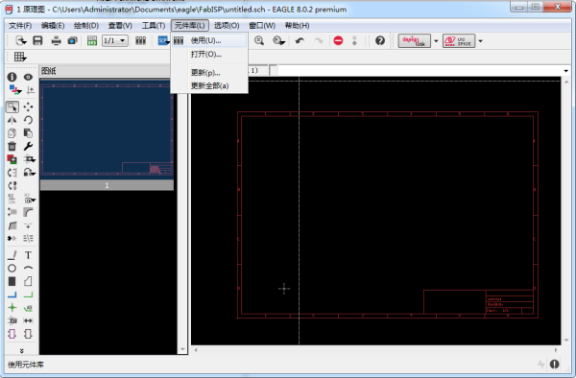Click the Info tool icon

point(12,77)
